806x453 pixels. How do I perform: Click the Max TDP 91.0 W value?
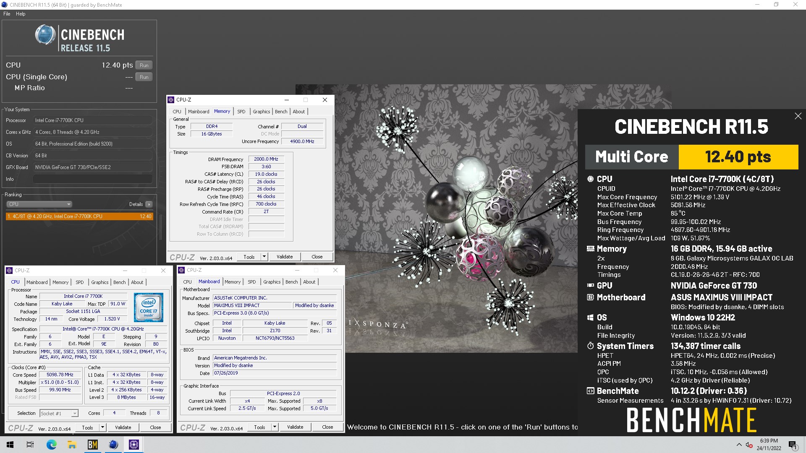118,304
